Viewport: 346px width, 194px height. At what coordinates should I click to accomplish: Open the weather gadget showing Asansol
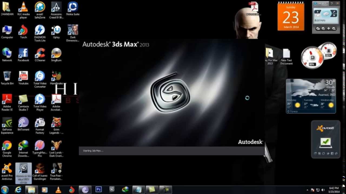coord(311,96)
